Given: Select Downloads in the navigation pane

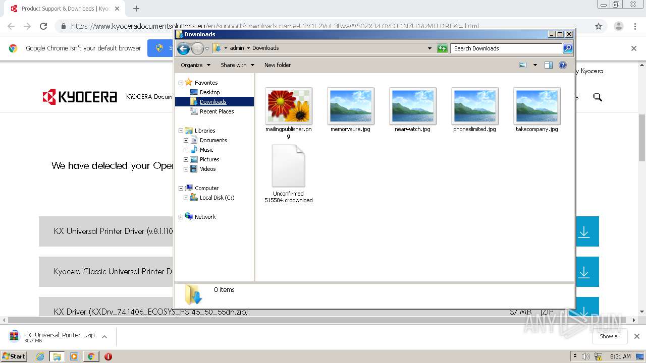Looking at the screenshot, I should pos(214,102).
